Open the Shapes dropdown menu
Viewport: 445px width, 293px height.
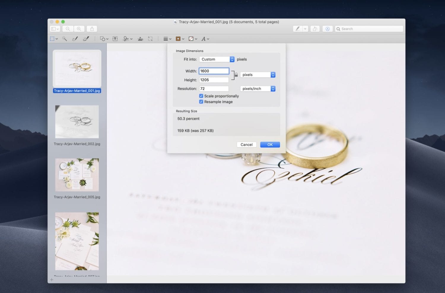click(103, 39)
